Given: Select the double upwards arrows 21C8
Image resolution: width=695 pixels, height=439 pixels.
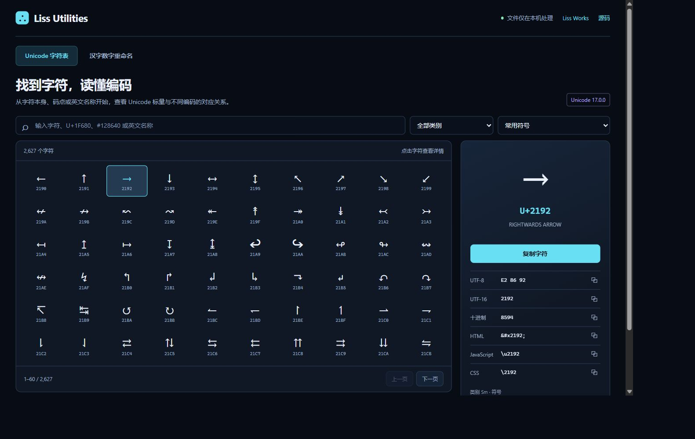Looking at the screenshot, I should (298, 346).
